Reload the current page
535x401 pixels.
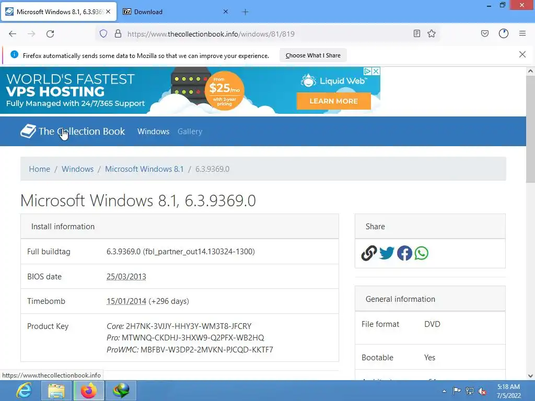(x=50, y=34)
